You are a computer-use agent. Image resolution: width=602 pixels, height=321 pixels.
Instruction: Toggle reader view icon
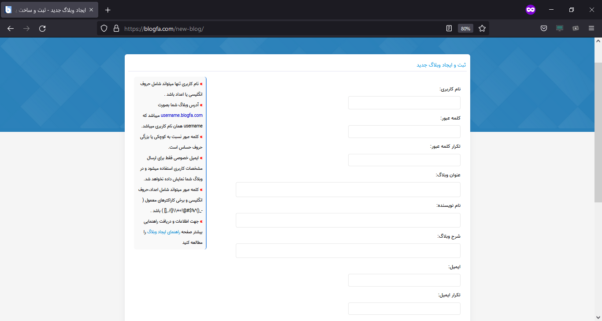[449, 28]
